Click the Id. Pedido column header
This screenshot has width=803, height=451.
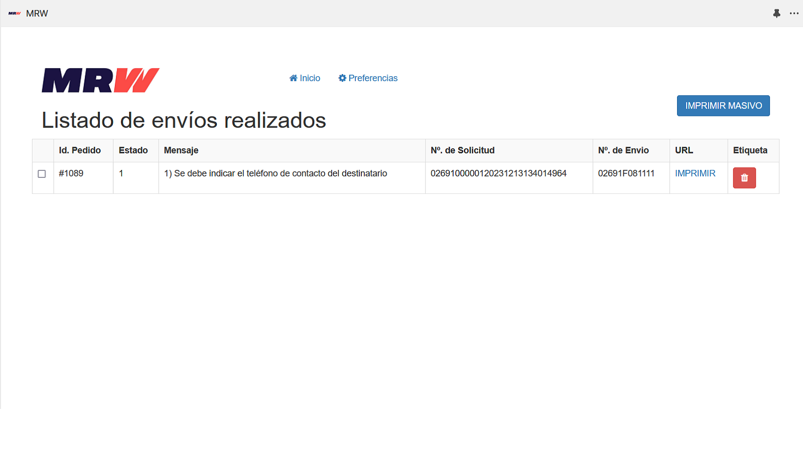tap(80, 150)
